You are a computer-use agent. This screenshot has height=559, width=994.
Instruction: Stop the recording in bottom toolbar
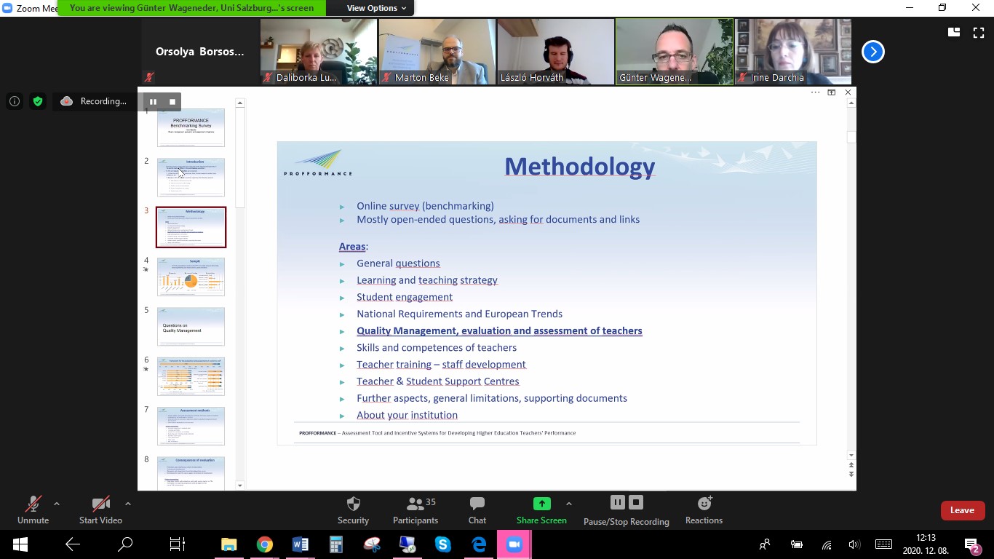(636, 502)
